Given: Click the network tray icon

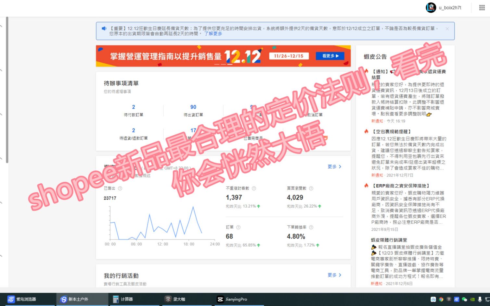Looking at the screenshot, I should click(x=487, y=300).
